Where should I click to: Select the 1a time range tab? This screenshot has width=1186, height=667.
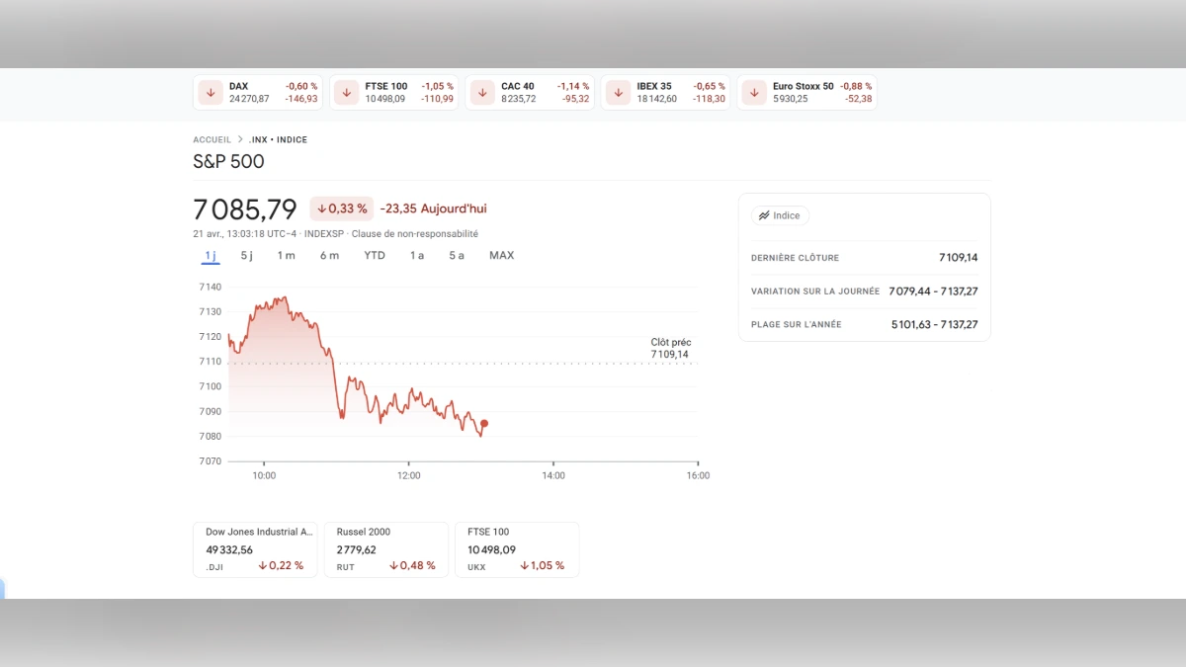point(415,255)
